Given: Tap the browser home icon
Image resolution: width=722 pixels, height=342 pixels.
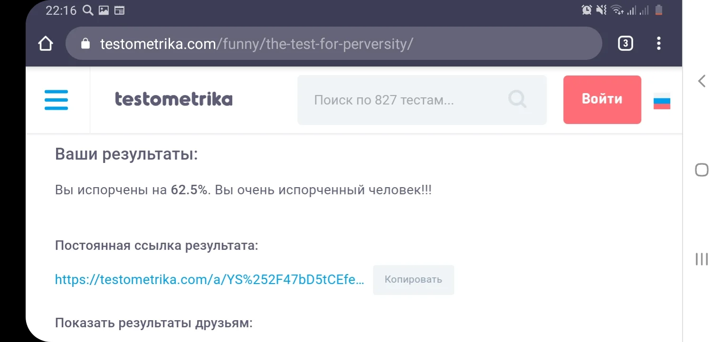Looking at the screenshot, I should point(45,43).
